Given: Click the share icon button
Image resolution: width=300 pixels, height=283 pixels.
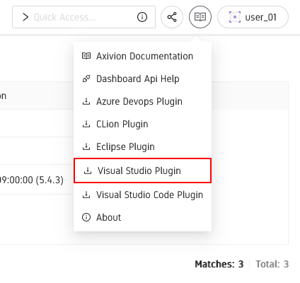Looking at the screenshot, I should pos(172,17).
